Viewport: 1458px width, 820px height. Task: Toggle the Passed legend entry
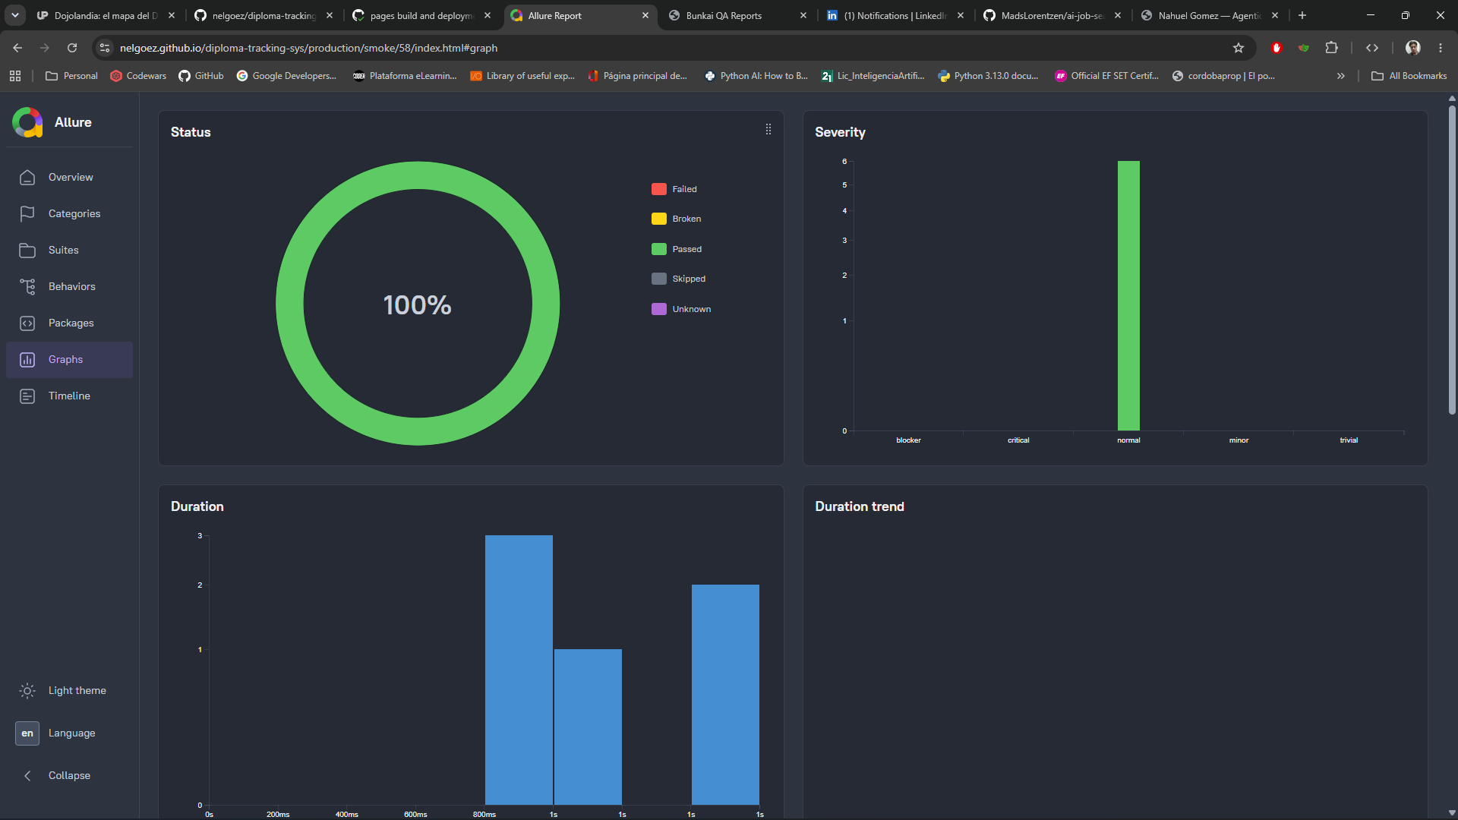(x=677, y=249)
